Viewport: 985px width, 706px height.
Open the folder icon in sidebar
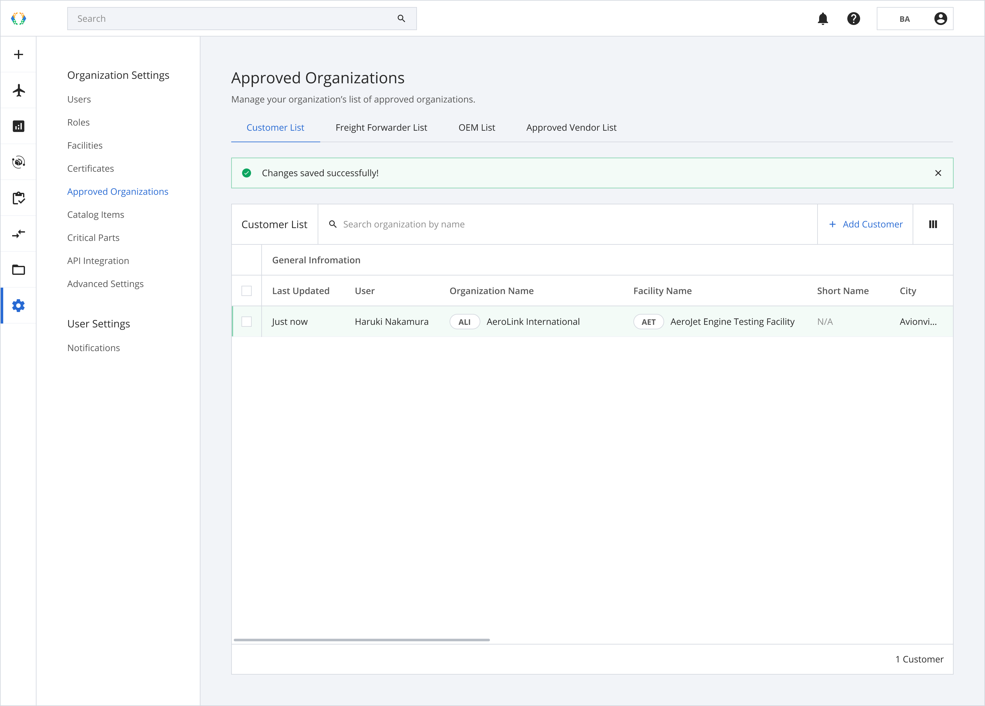click(18, 270)
